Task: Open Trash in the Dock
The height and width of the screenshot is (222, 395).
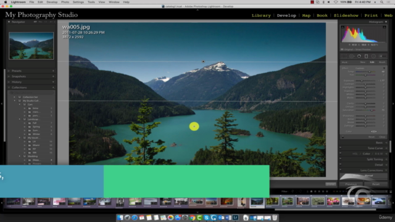Action: [275, 218]
